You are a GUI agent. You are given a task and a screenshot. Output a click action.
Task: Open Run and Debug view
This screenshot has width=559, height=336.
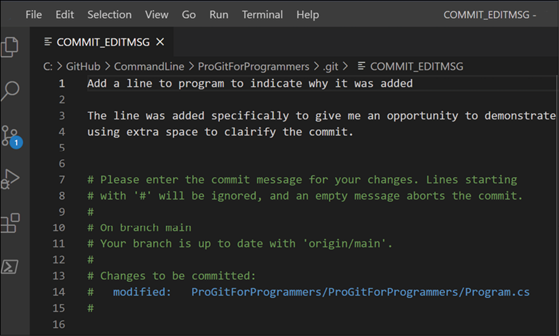pyautogui.click(x=10, y=179)
